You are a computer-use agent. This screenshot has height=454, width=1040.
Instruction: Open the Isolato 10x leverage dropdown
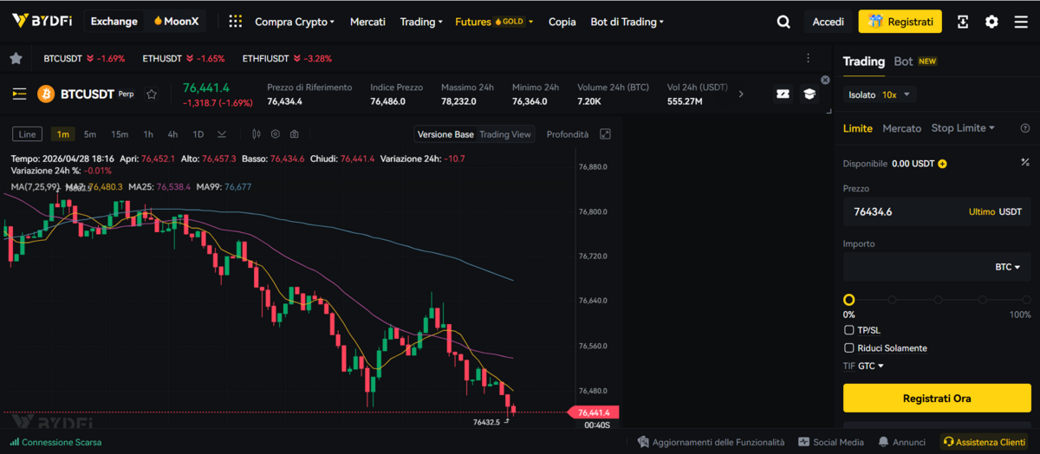point(879,94)
